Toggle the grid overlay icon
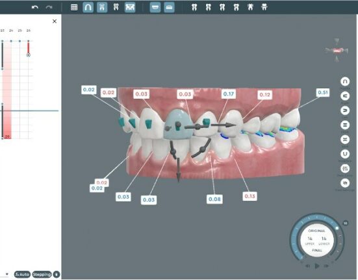 pyautogui.click(x=74, y=7)
